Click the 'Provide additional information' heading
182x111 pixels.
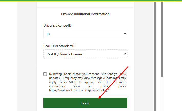tap(85, 14)
